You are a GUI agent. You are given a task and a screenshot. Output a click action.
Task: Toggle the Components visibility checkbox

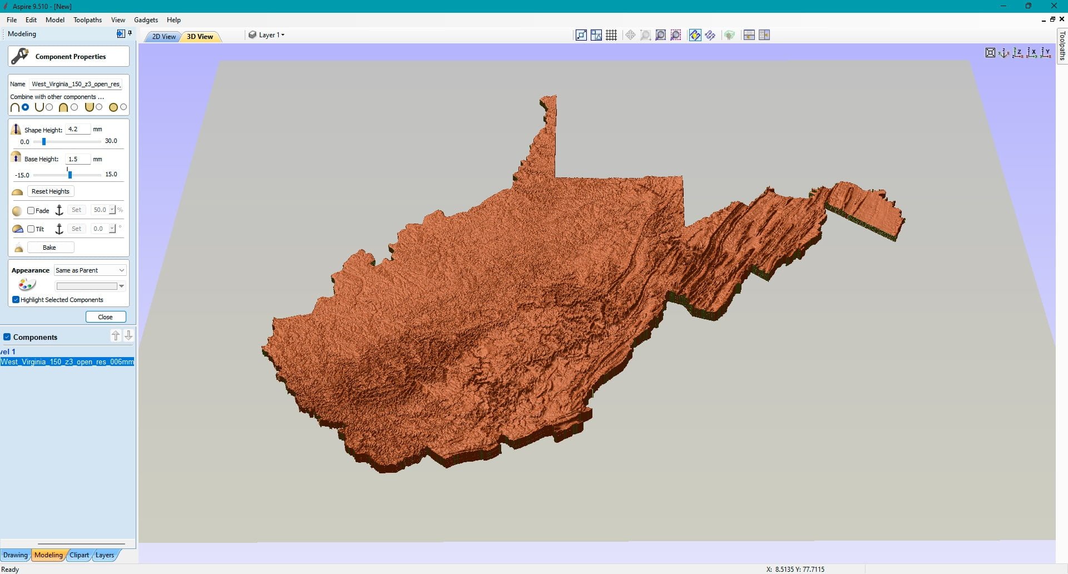tap(7, 337)
